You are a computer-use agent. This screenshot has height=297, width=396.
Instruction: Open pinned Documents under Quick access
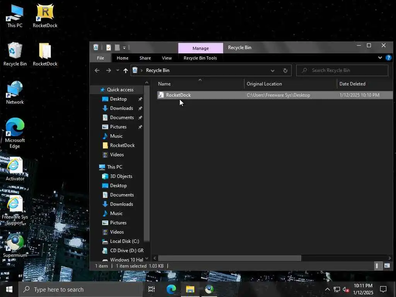pos(122,118)
